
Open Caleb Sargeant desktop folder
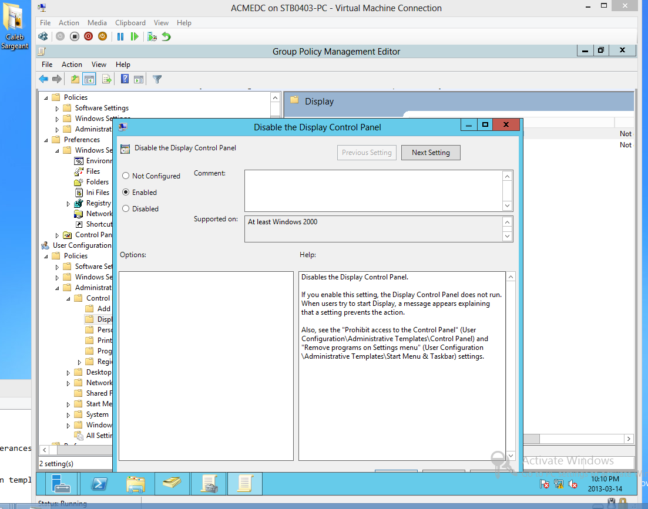(15, 26)
